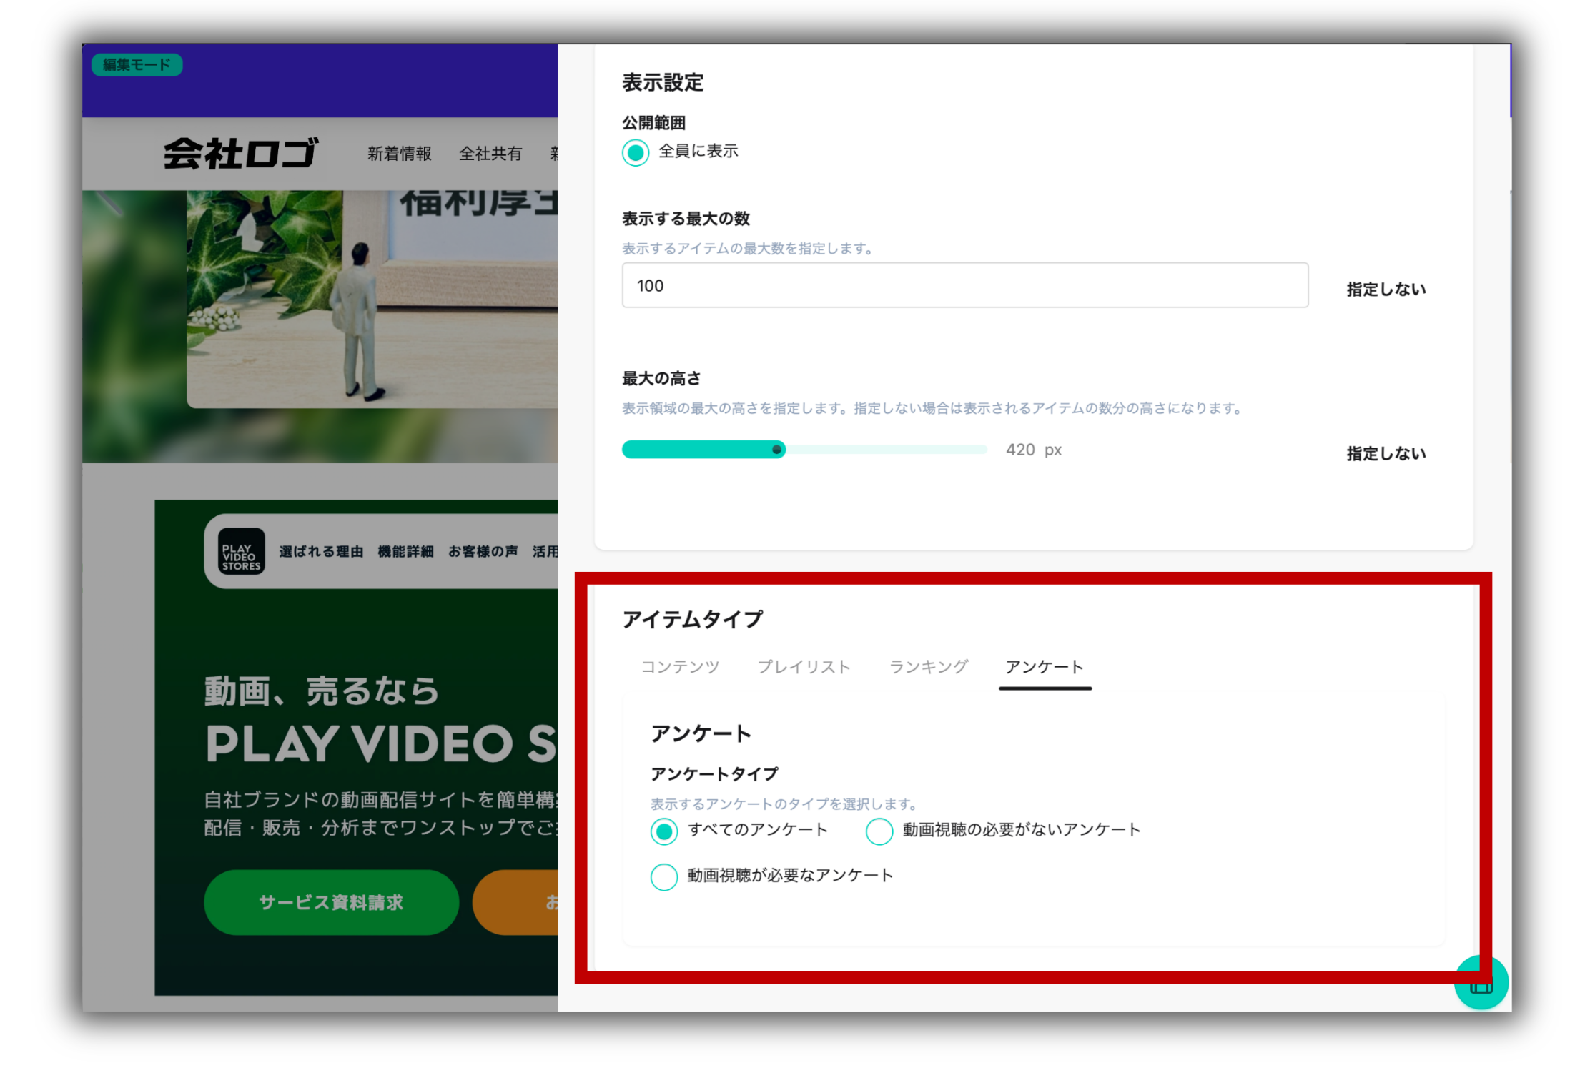Open 新着情報 in the navigation menu
The width and height of the screenshot is (1585, 1068).
(x=399, y=154)
